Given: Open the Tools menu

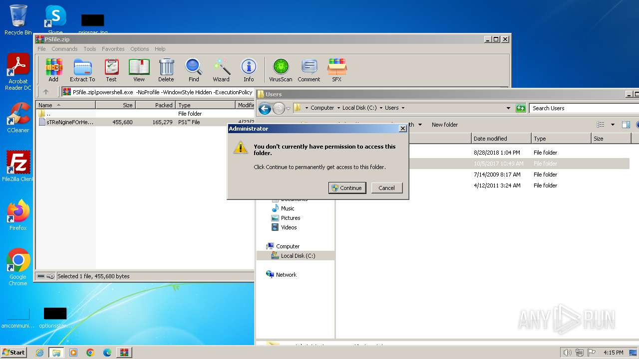Looking at the screenshot, I should 90,49.
